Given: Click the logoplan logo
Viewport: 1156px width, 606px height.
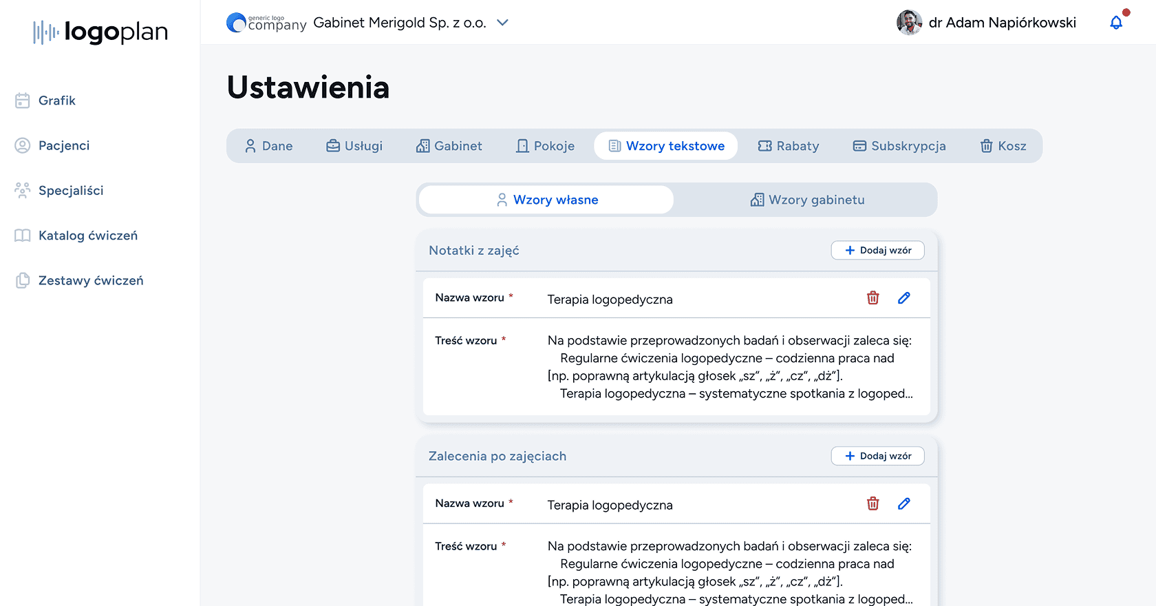Looking at the screenshot, I should click(100, 32).
